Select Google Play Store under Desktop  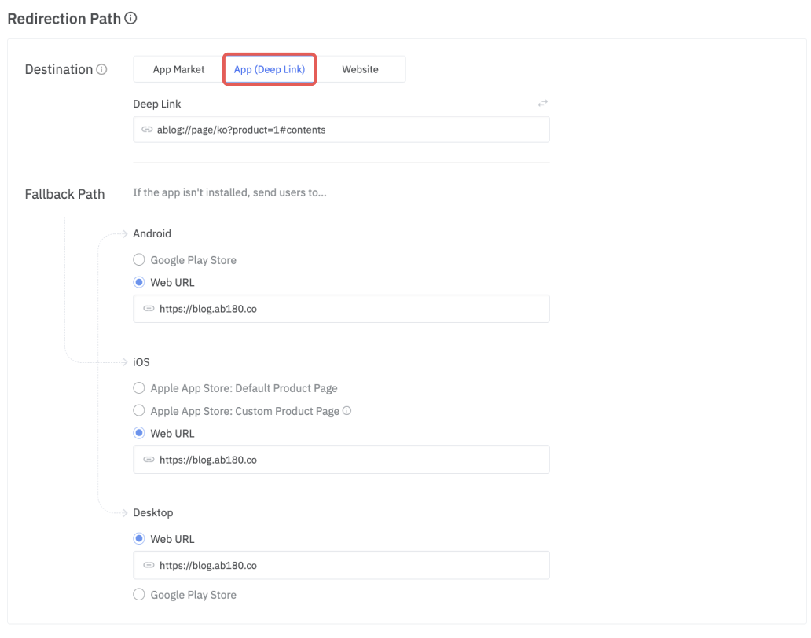pyautogui.click(x=139, y=595)
